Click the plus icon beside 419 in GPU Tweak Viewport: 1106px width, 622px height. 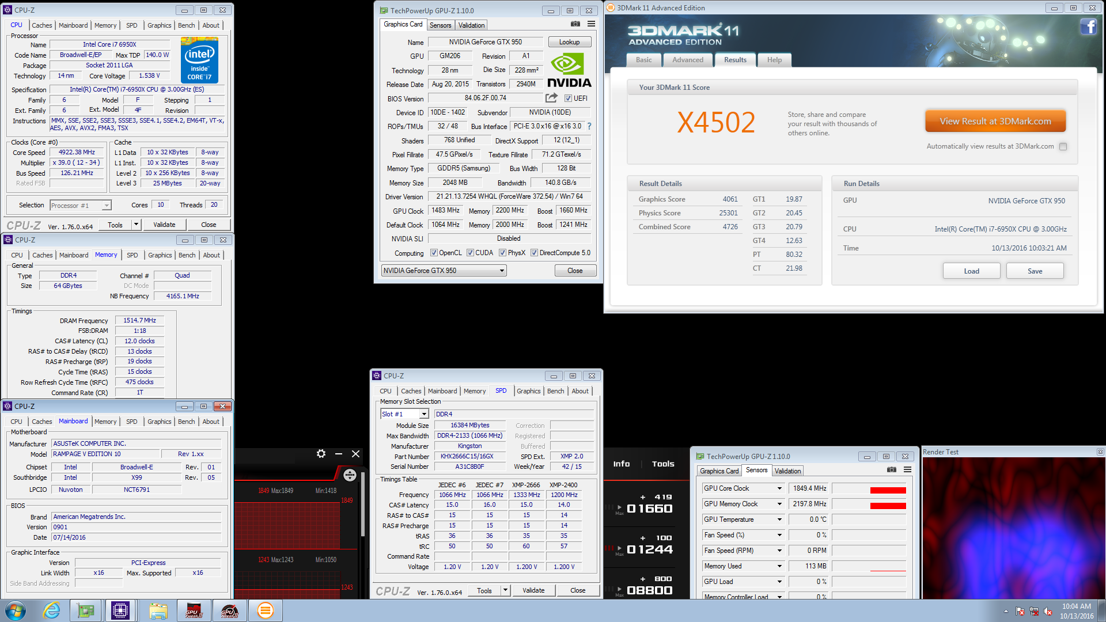pyautogui.click(x=643, y=497)
